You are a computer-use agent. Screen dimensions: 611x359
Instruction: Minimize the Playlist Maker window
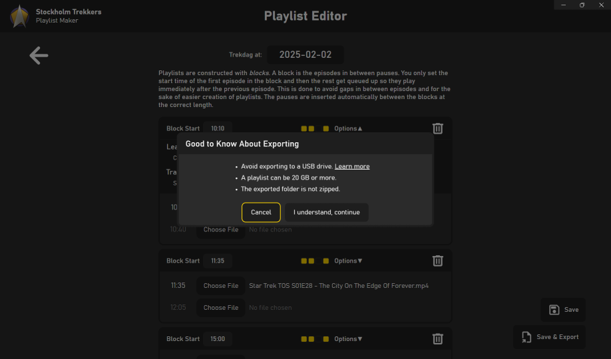(x=564, y=5)
